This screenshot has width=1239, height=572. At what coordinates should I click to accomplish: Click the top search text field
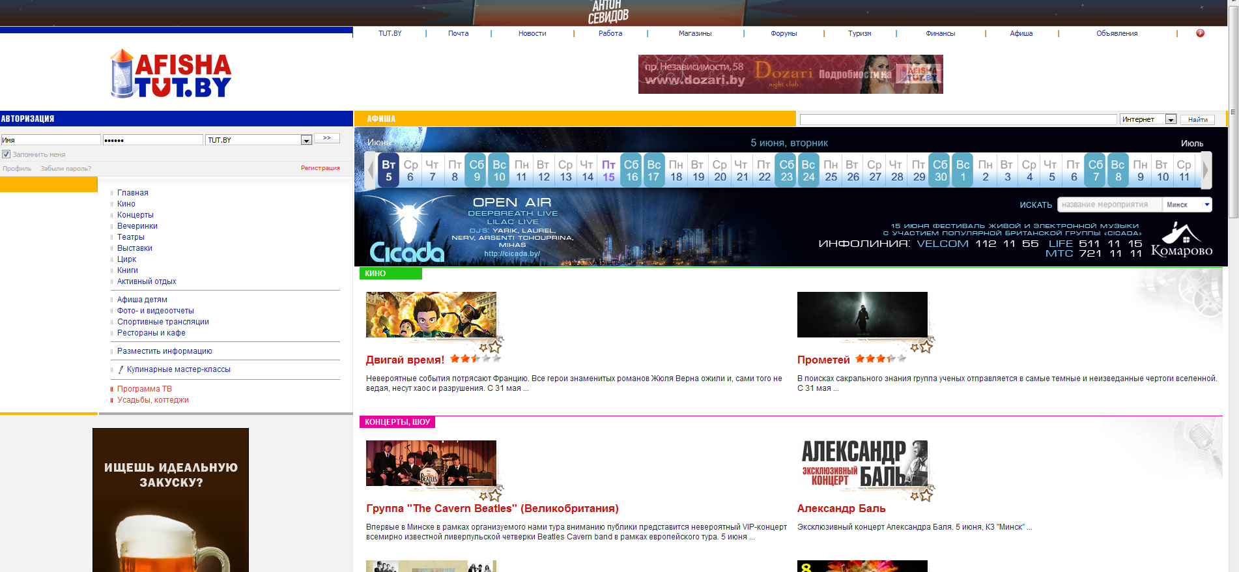click(958, 119)
